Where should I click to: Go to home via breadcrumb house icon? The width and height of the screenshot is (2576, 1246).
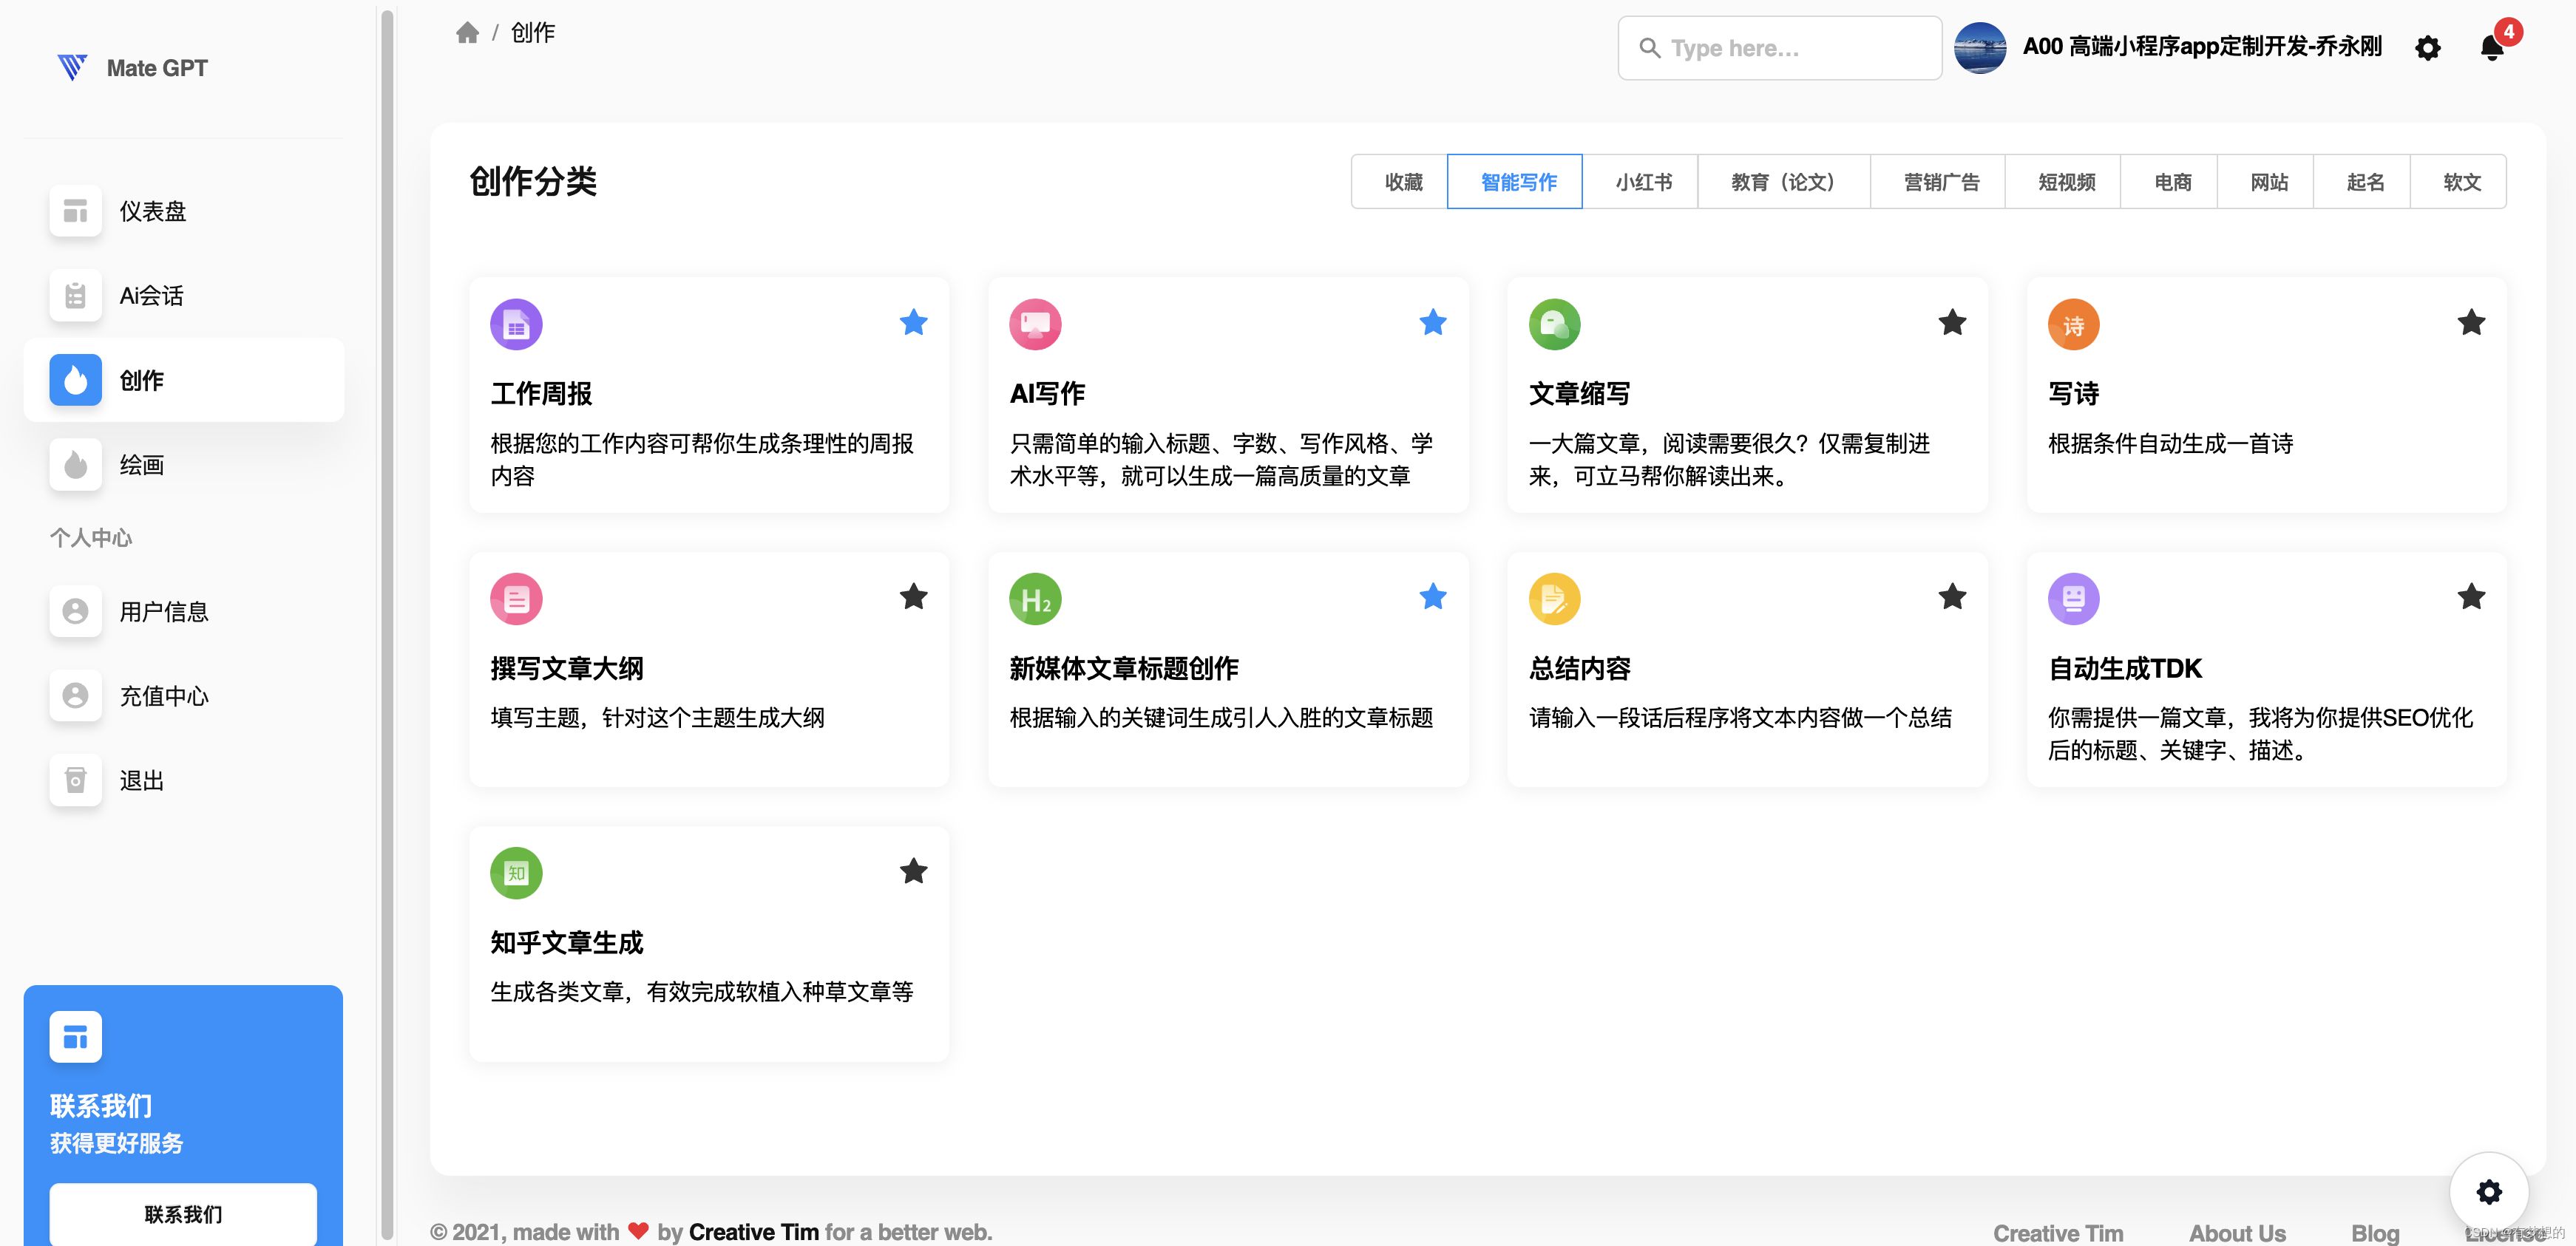(467, 33)
